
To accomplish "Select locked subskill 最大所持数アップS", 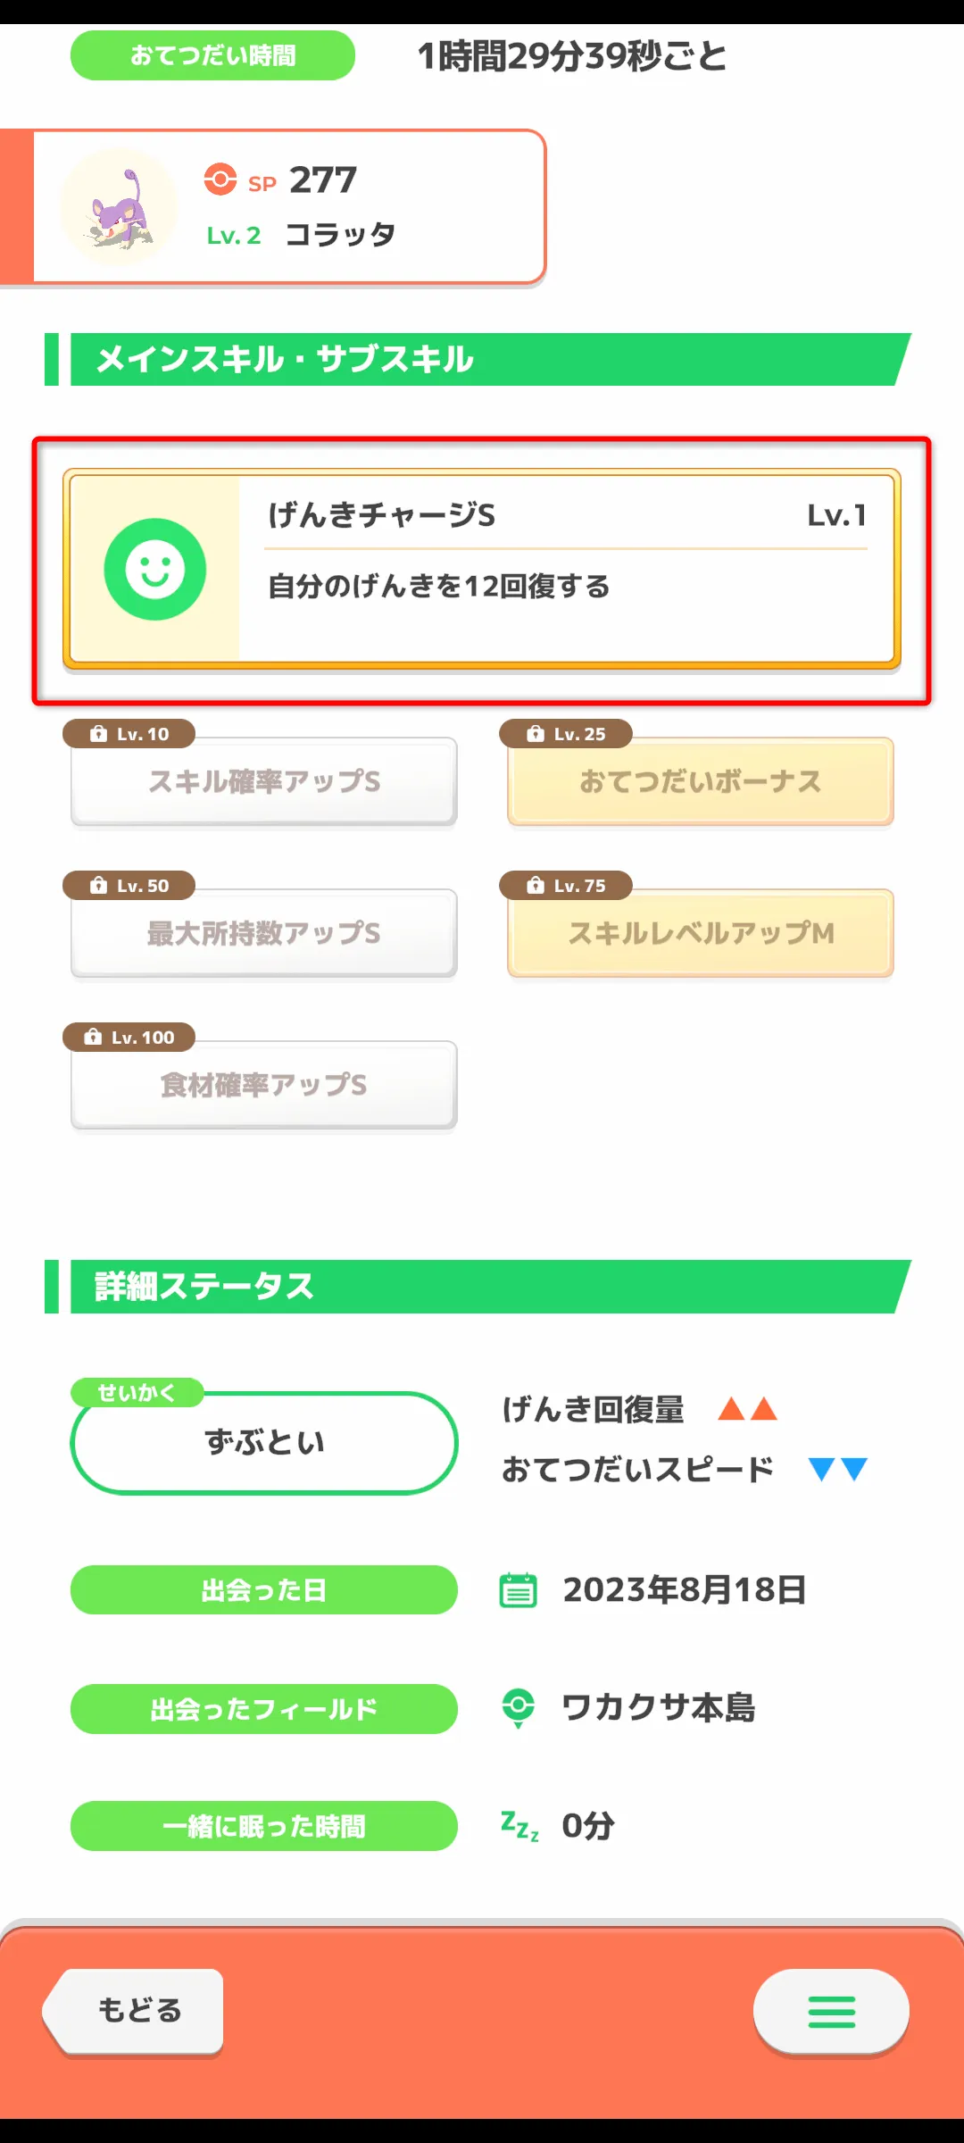I will [x=264, y=933].
